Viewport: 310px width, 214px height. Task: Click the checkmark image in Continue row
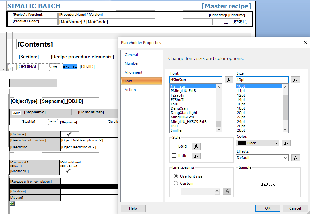pos(69,134)
